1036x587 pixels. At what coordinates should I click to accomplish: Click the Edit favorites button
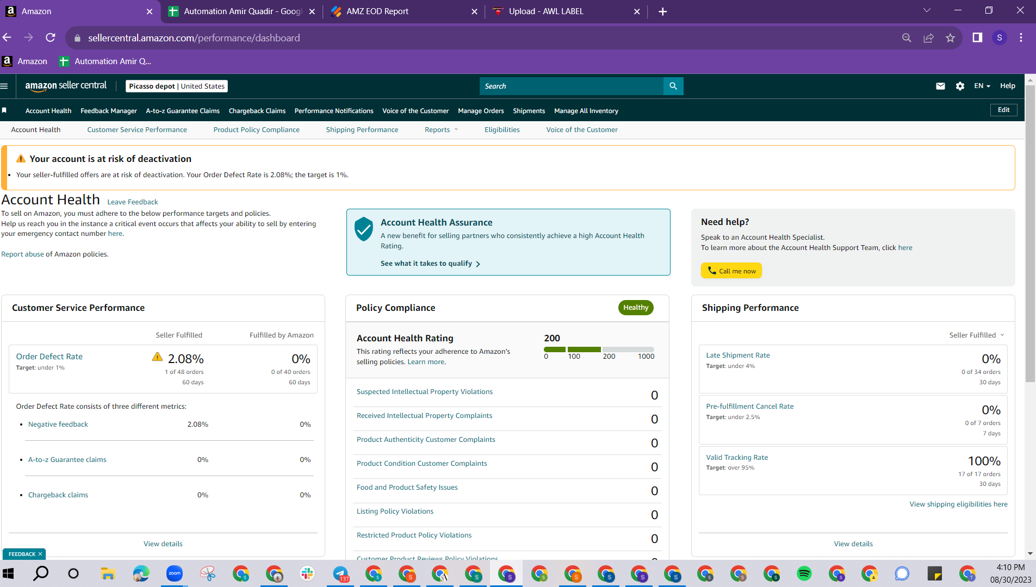[x=1003, y=110]
